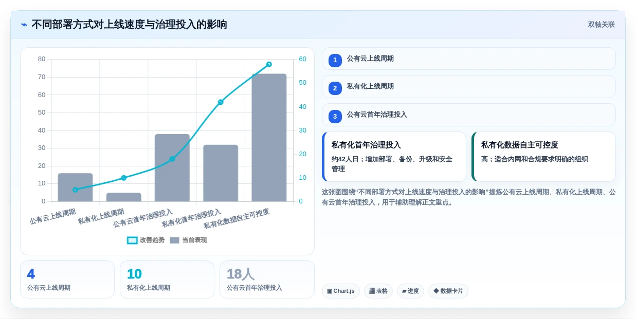Select the 进度 tag
The height and width of the screenshot is (319, 636).
410,291
